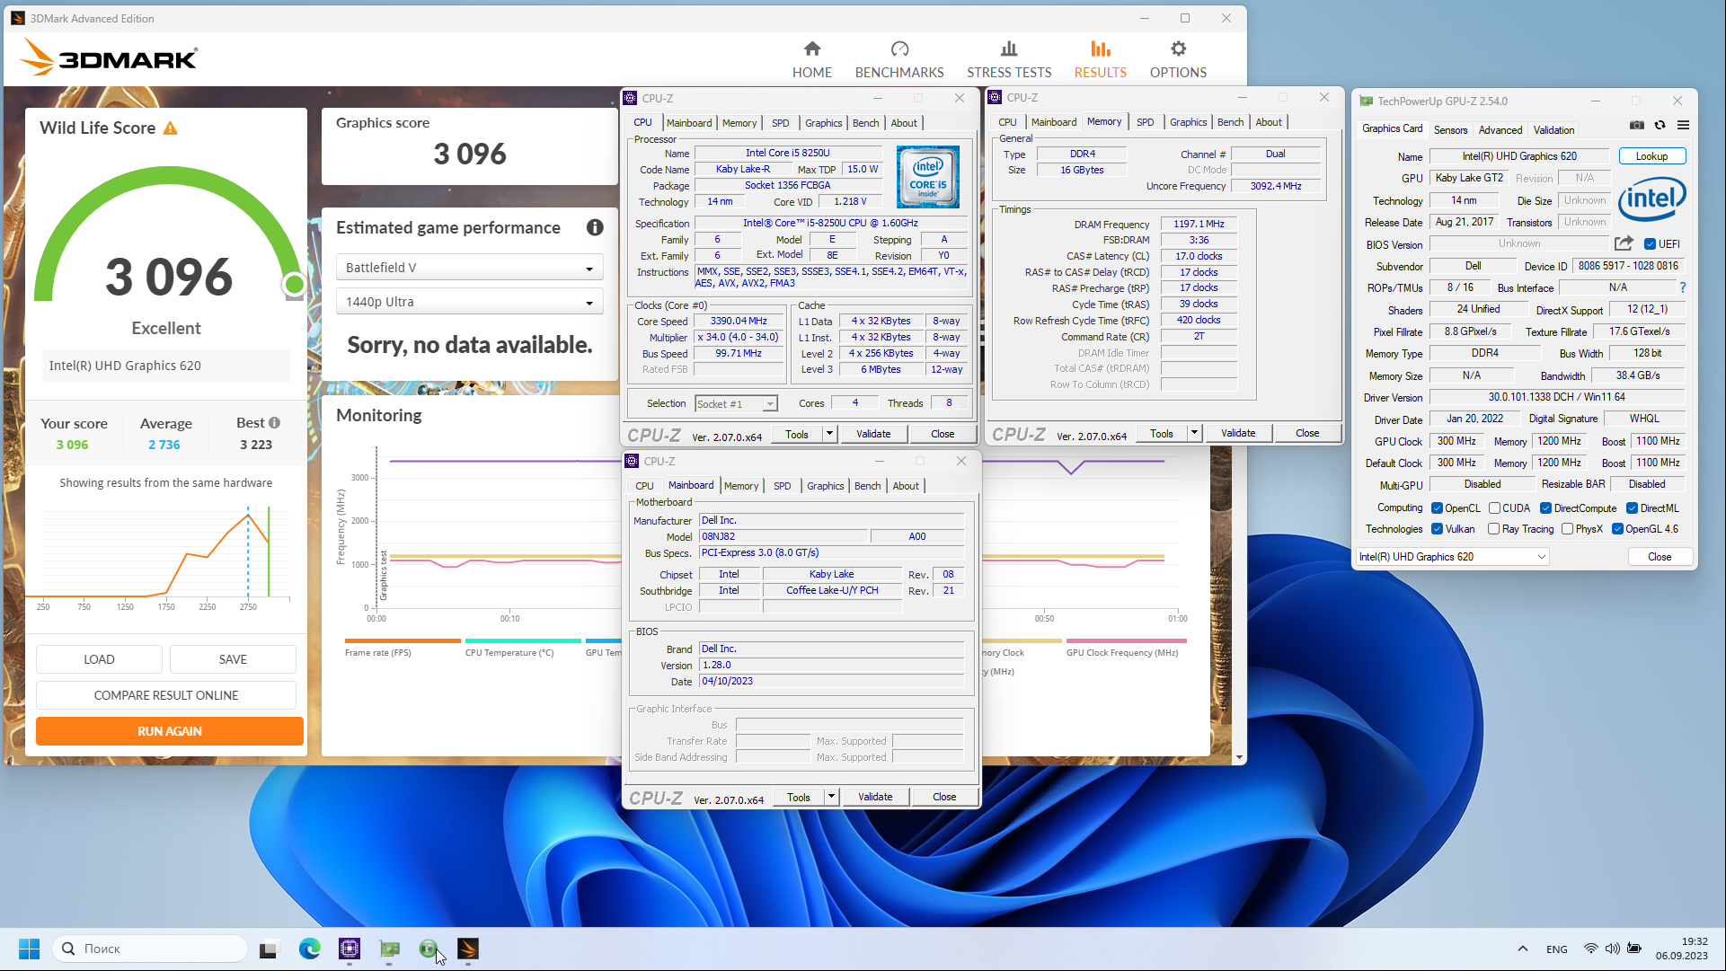Screen dimensions: 1726x971
Task: Switch to Validation tab in GPU-Z
Action: (x=1553, y=130)
